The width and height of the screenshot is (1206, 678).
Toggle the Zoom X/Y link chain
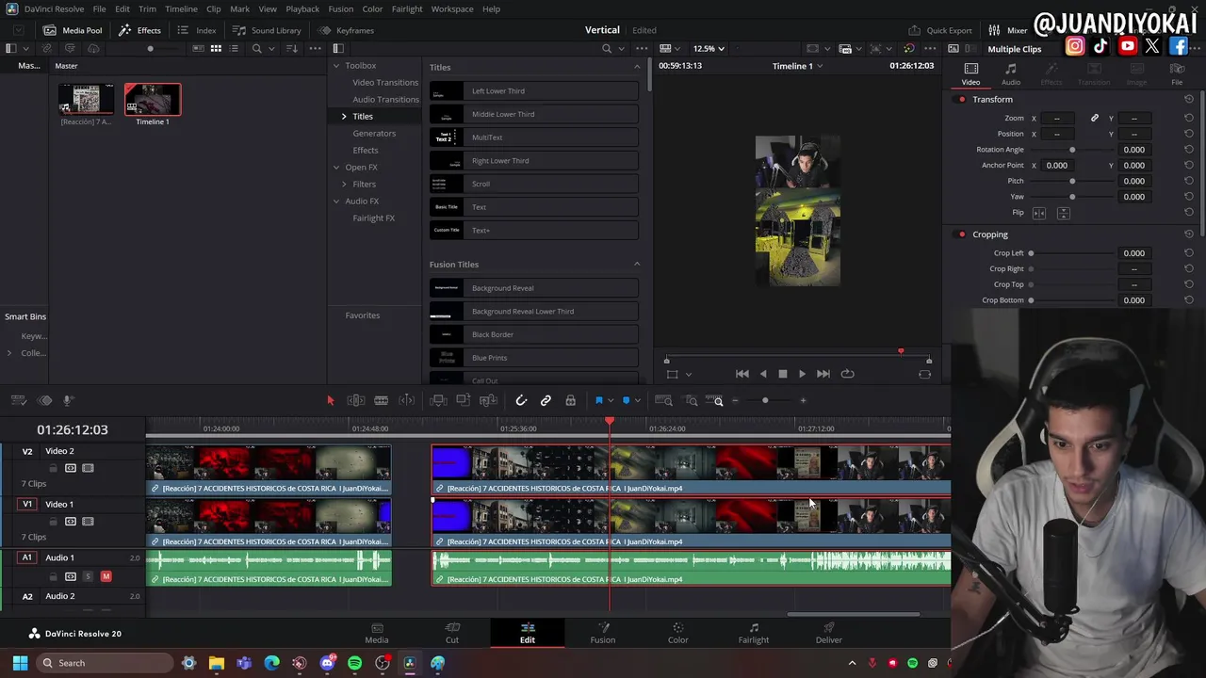pyautogui.click(x=1094, y=119)
